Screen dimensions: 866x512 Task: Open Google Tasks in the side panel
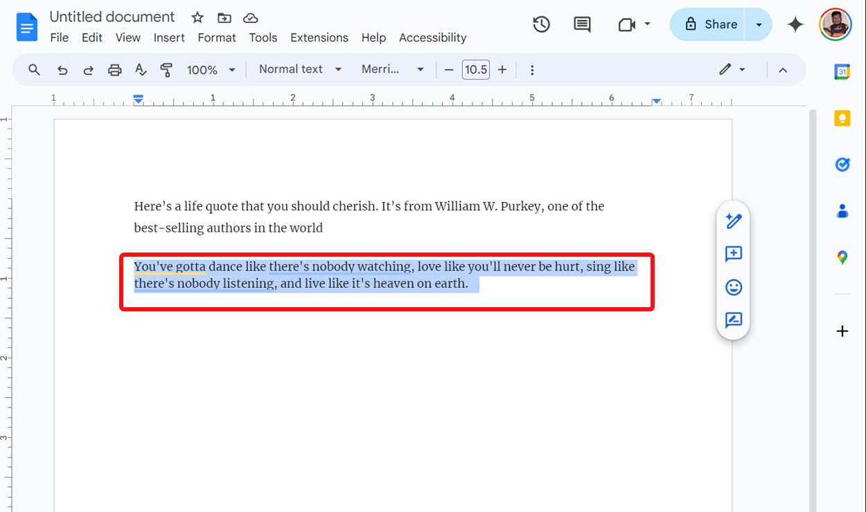click(x=842, y=164)
